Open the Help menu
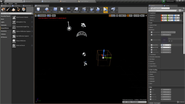The width and height of the screenshot is (185, 104). coord(16,4)
